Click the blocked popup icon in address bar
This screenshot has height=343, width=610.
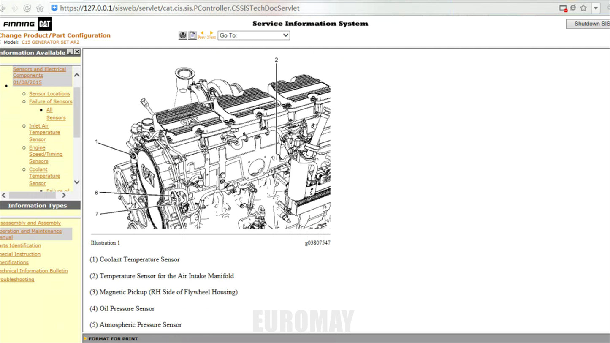coord(563,8)
